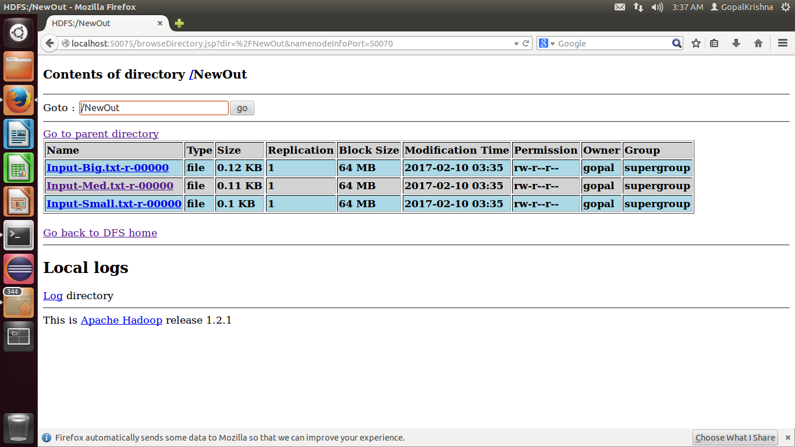Open the Firefox hamburger menu

pyautogui.click(x=782, y=43)
